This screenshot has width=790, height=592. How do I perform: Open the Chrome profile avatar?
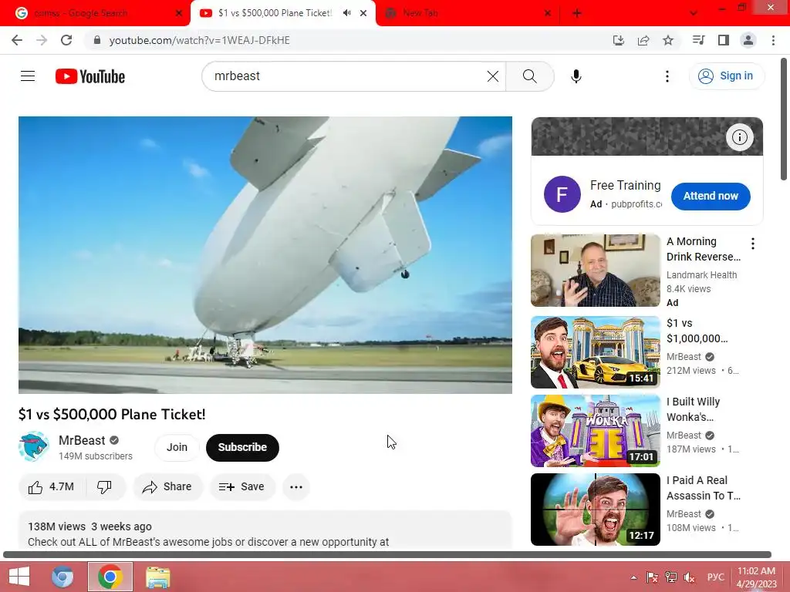[x=748, y=40]
